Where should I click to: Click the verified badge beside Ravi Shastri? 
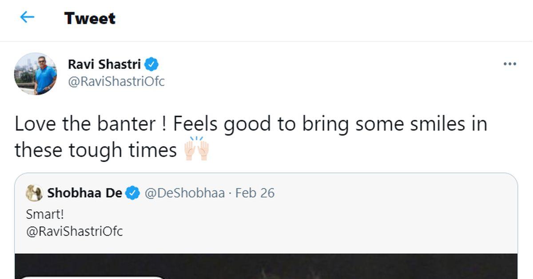click(x=152, y=64)
